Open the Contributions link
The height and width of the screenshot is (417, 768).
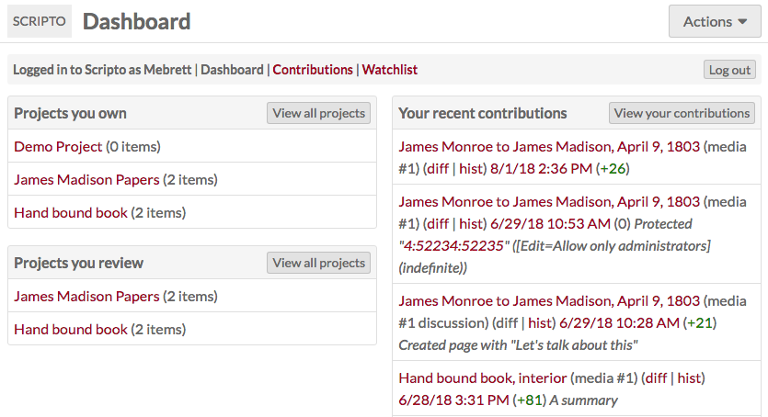pyautogui.click(x=313, y=70)
